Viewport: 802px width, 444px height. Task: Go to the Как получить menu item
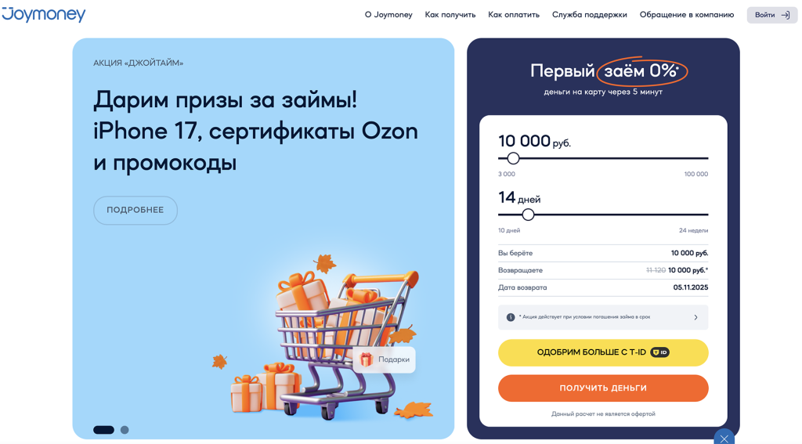click(x=450, y=15)
